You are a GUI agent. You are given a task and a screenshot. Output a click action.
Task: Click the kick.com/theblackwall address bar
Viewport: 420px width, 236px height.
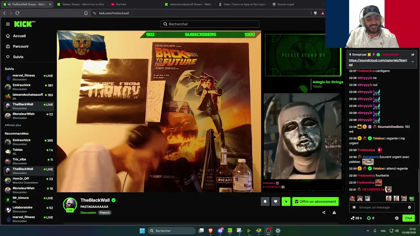[x=200, y=13]
